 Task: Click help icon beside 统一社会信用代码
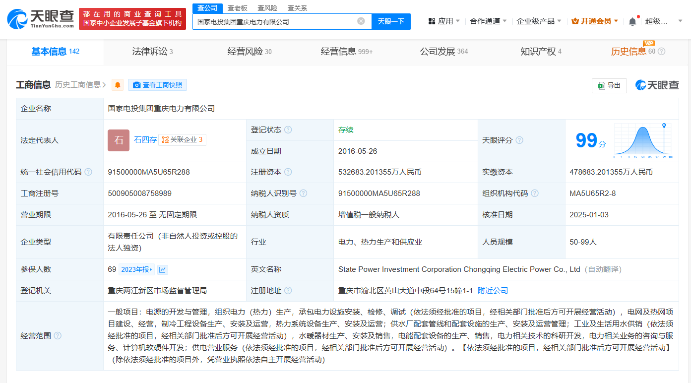pos(88,172)
